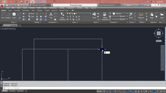Click the layer color swatch next to 0
Viewport: 166px width, 93px height.
74,14
